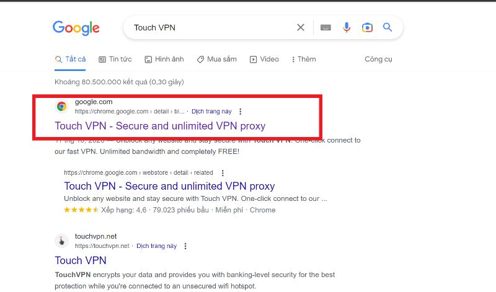Click the Google logo
The image size is (496, 292).
(76, 27)
